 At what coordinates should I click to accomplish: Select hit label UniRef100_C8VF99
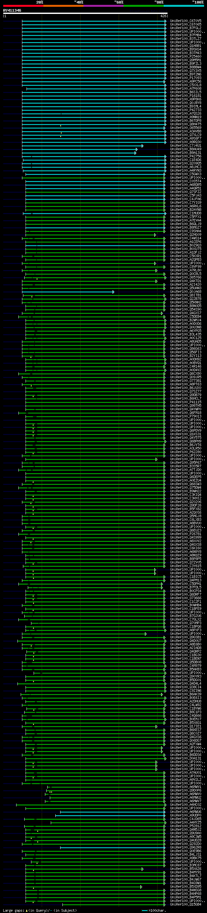click(186, 267)
